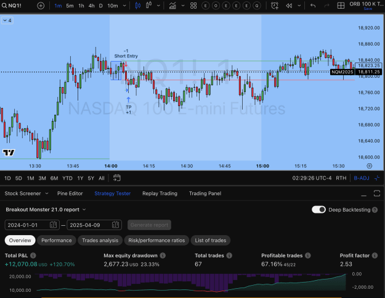Select the 5Y date range
The width and height of the screenshot is (385, 298).
(x=91, y=178)
